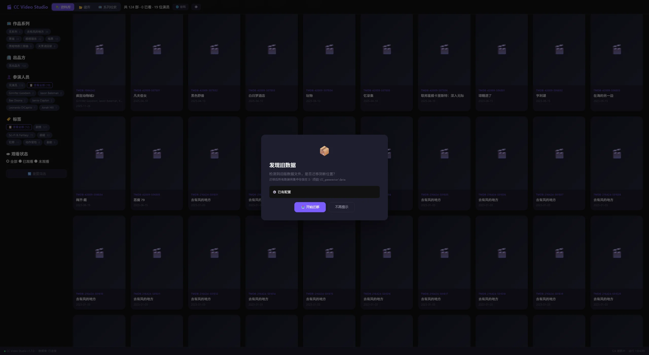Filter by series 黑暗物质三部曲
Viewport: 649px width, 355px height.
point(20,46)
